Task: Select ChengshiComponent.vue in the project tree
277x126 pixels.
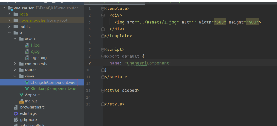Action: click(53, 82)
